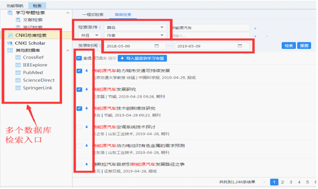Open the IEEExplore database
The width and height of the screenshot is (318, 189).
click(x=35, y=65)
